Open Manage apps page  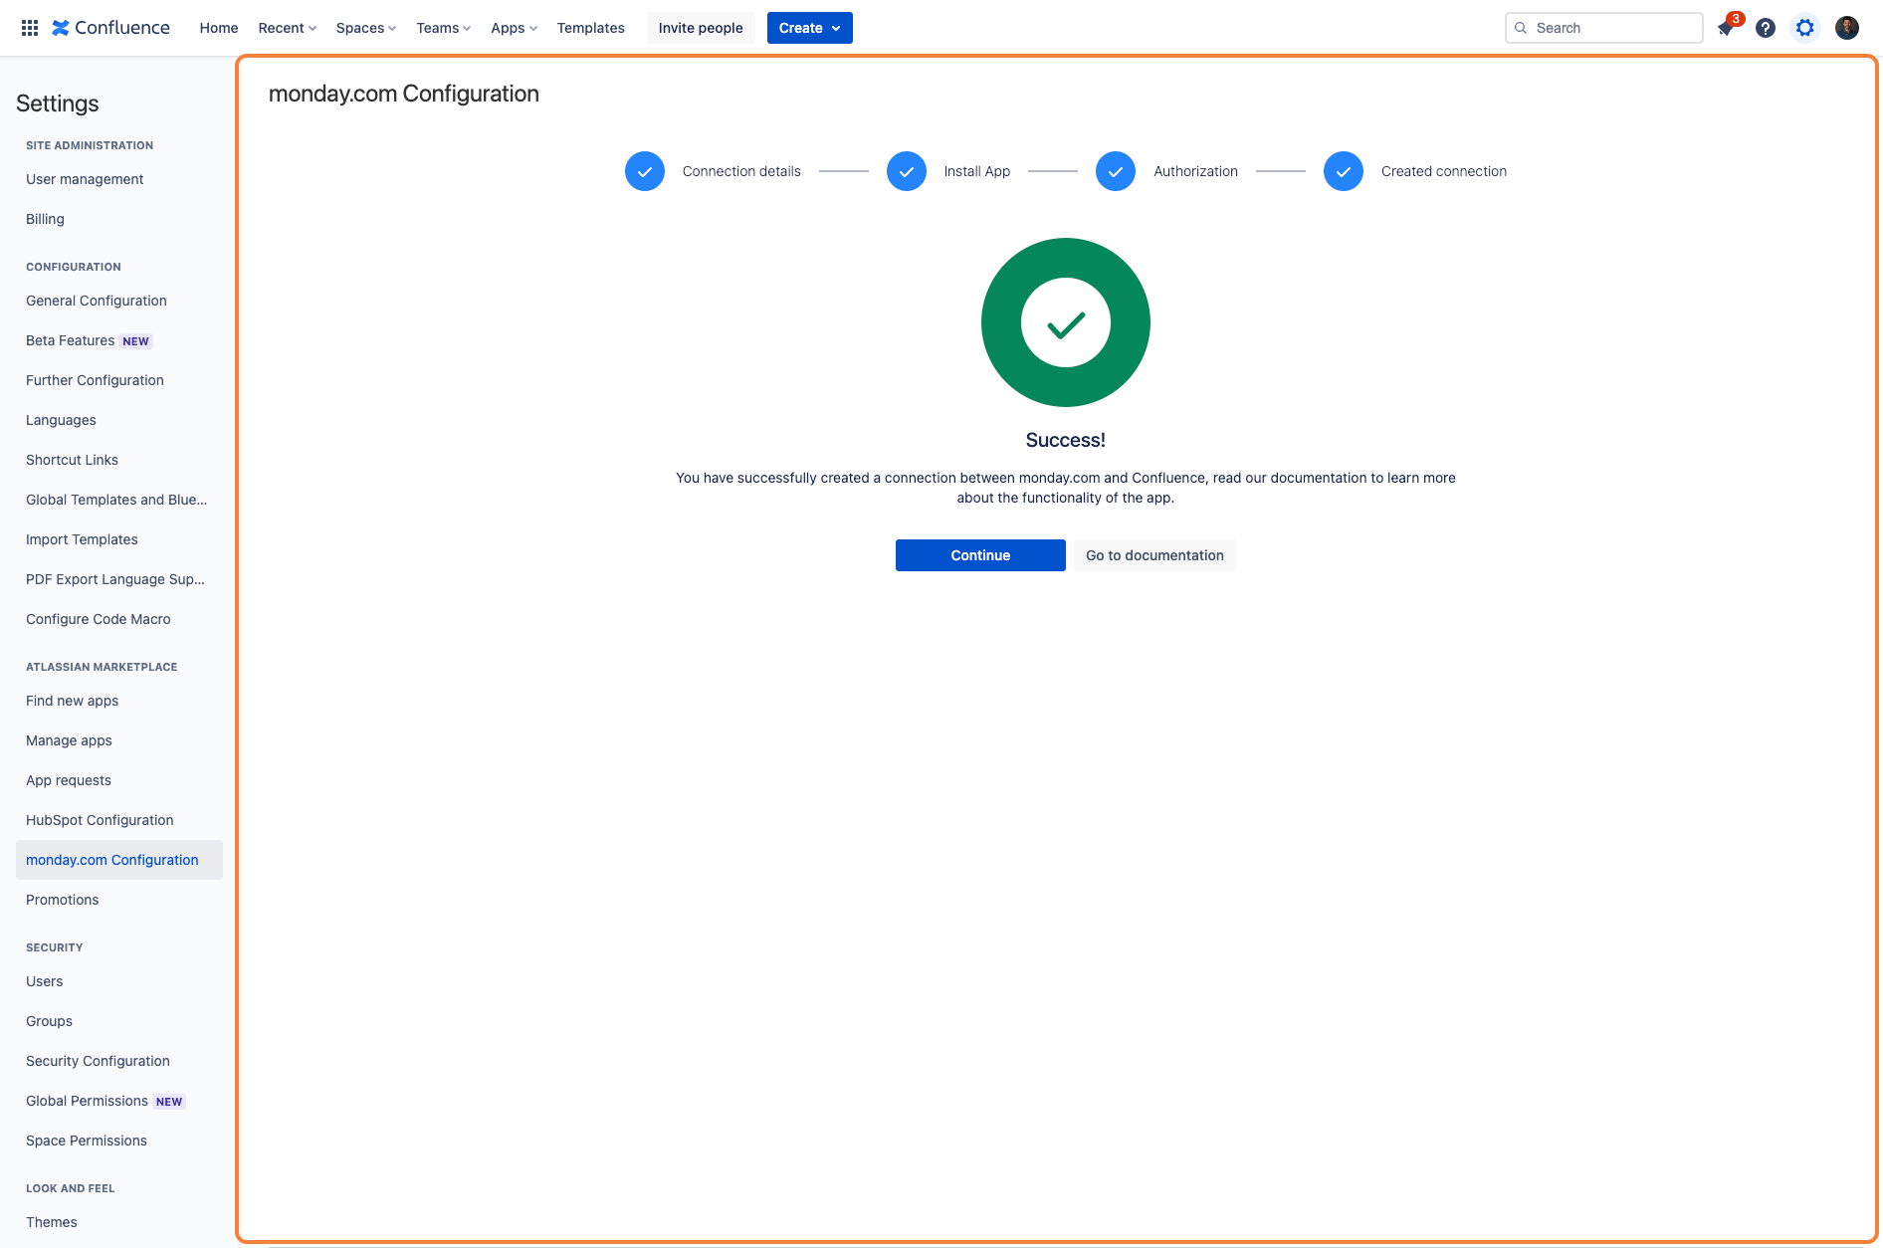(x=119, y=740)
